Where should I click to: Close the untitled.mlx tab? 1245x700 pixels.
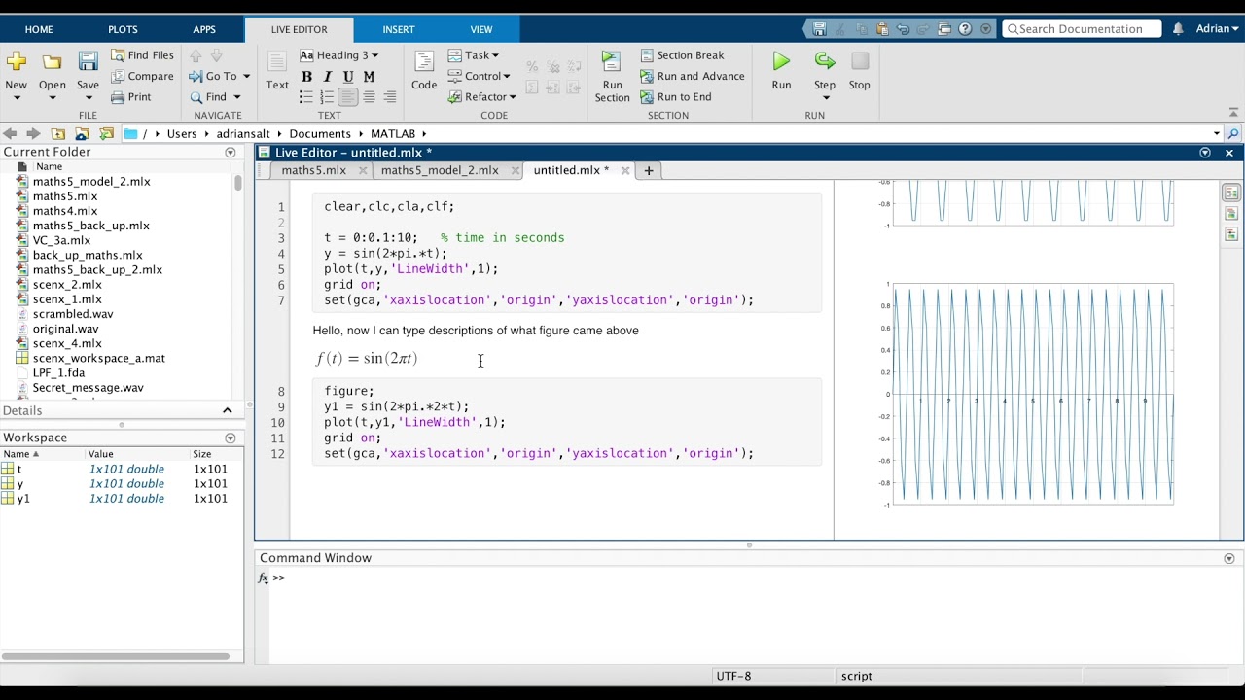(625, 171)
